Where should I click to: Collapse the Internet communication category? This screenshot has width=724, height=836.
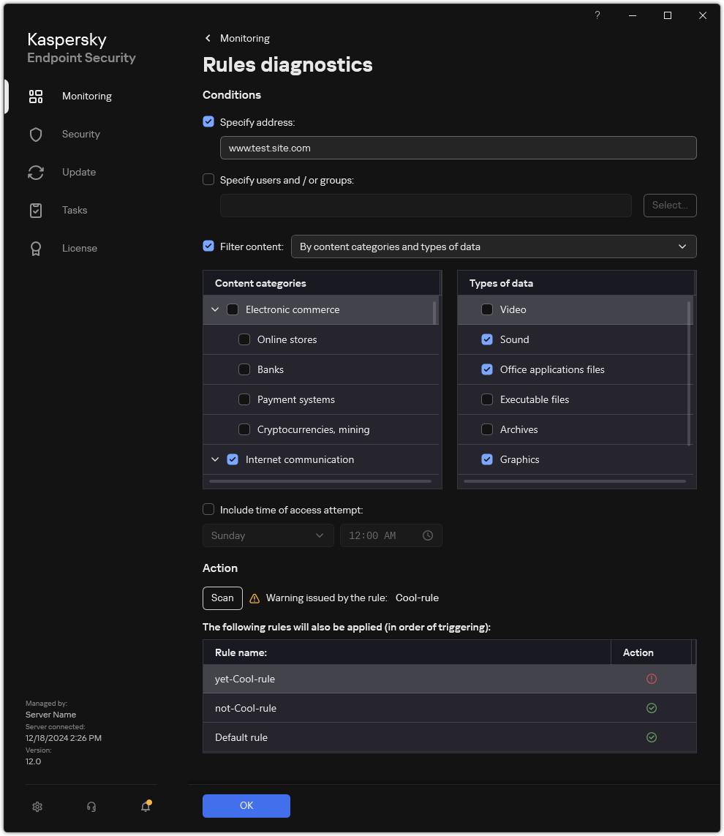click(215, 459)
